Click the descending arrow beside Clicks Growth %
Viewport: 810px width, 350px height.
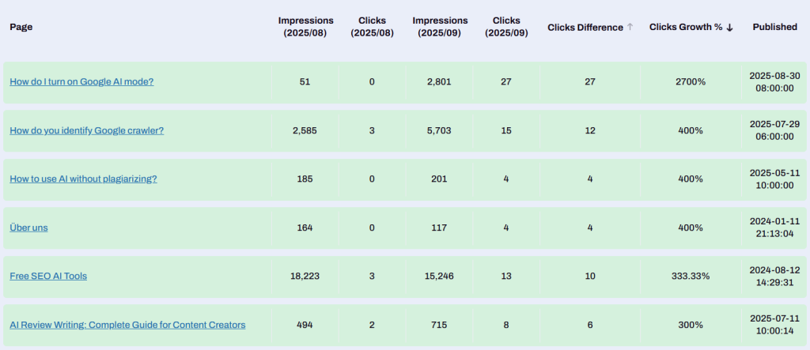(x=730, y=27)
